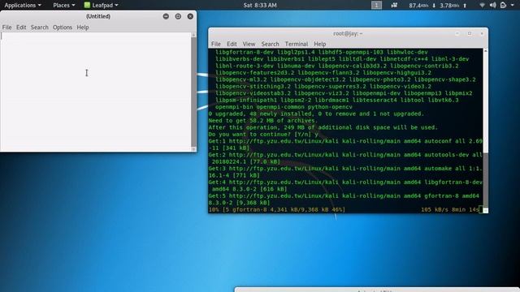
Task: Open Search menu in Leafpad
Action: (40, 27)
